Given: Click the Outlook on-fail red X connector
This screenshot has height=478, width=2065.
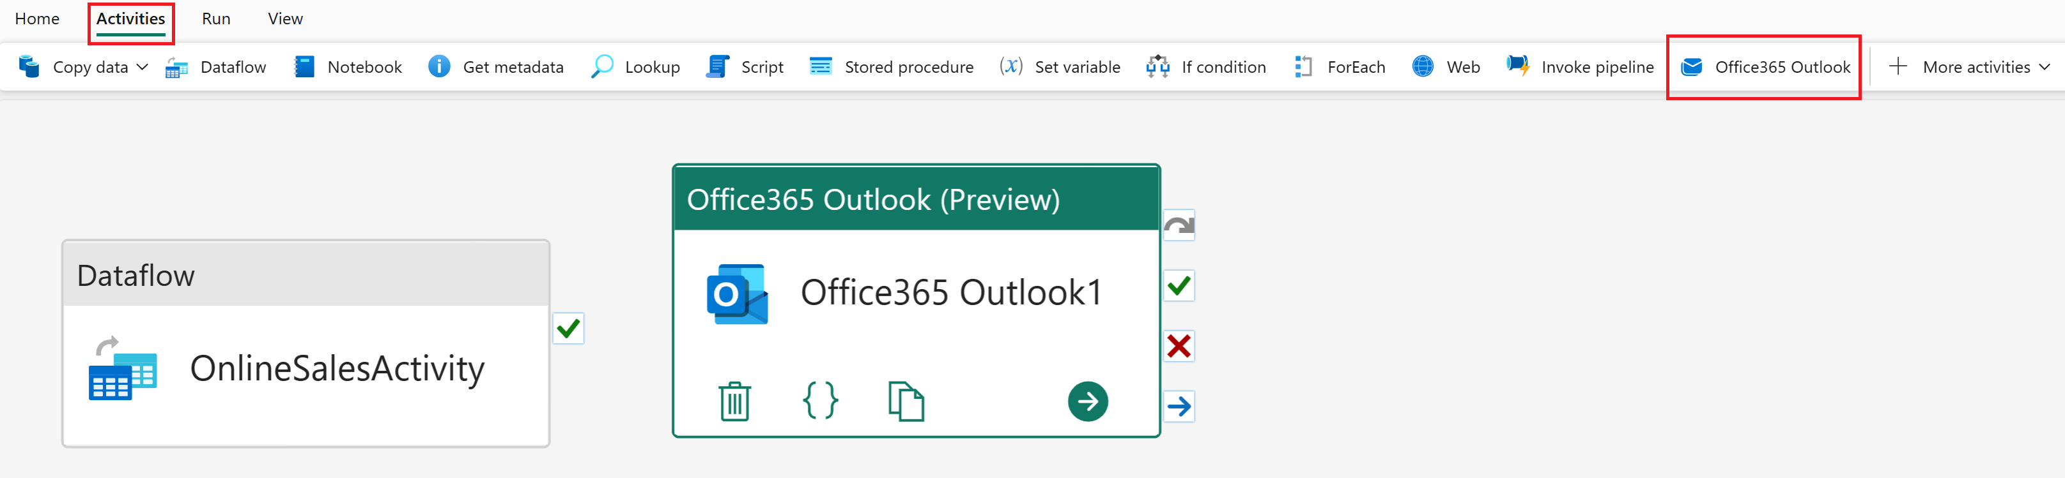Looking at the screenshot, I should click(1179, 346).
